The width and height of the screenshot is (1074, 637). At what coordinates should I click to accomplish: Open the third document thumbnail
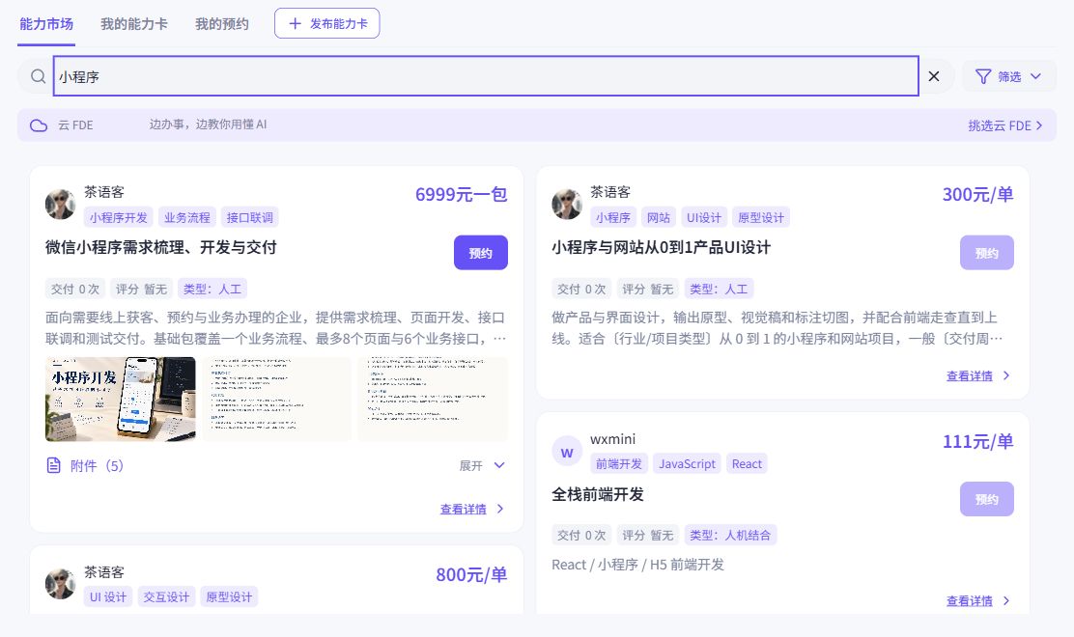point(432,399)
